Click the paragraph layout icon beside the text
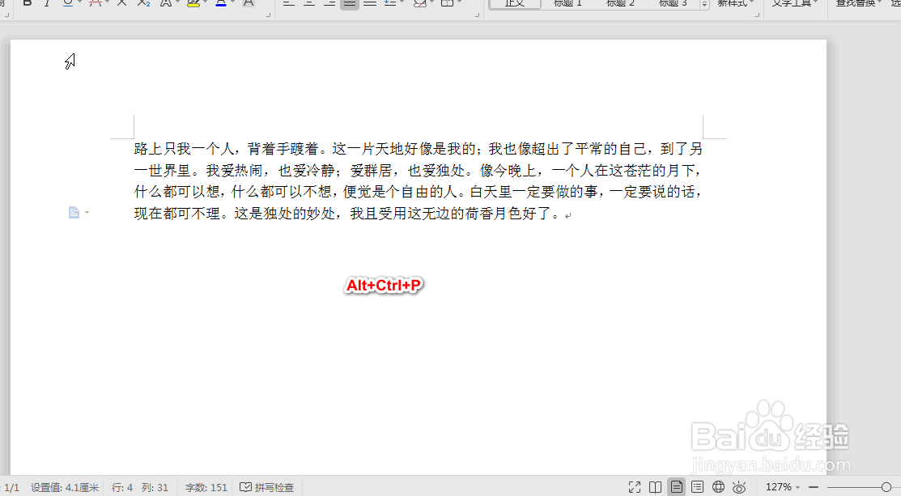 coord(74,213)
